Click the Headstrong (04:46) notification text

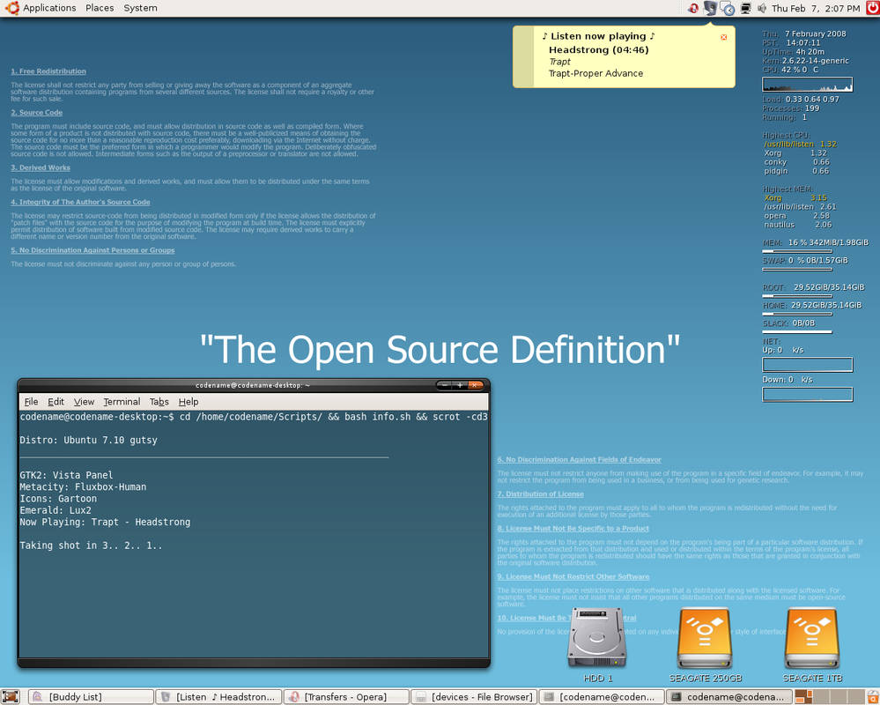598,50
